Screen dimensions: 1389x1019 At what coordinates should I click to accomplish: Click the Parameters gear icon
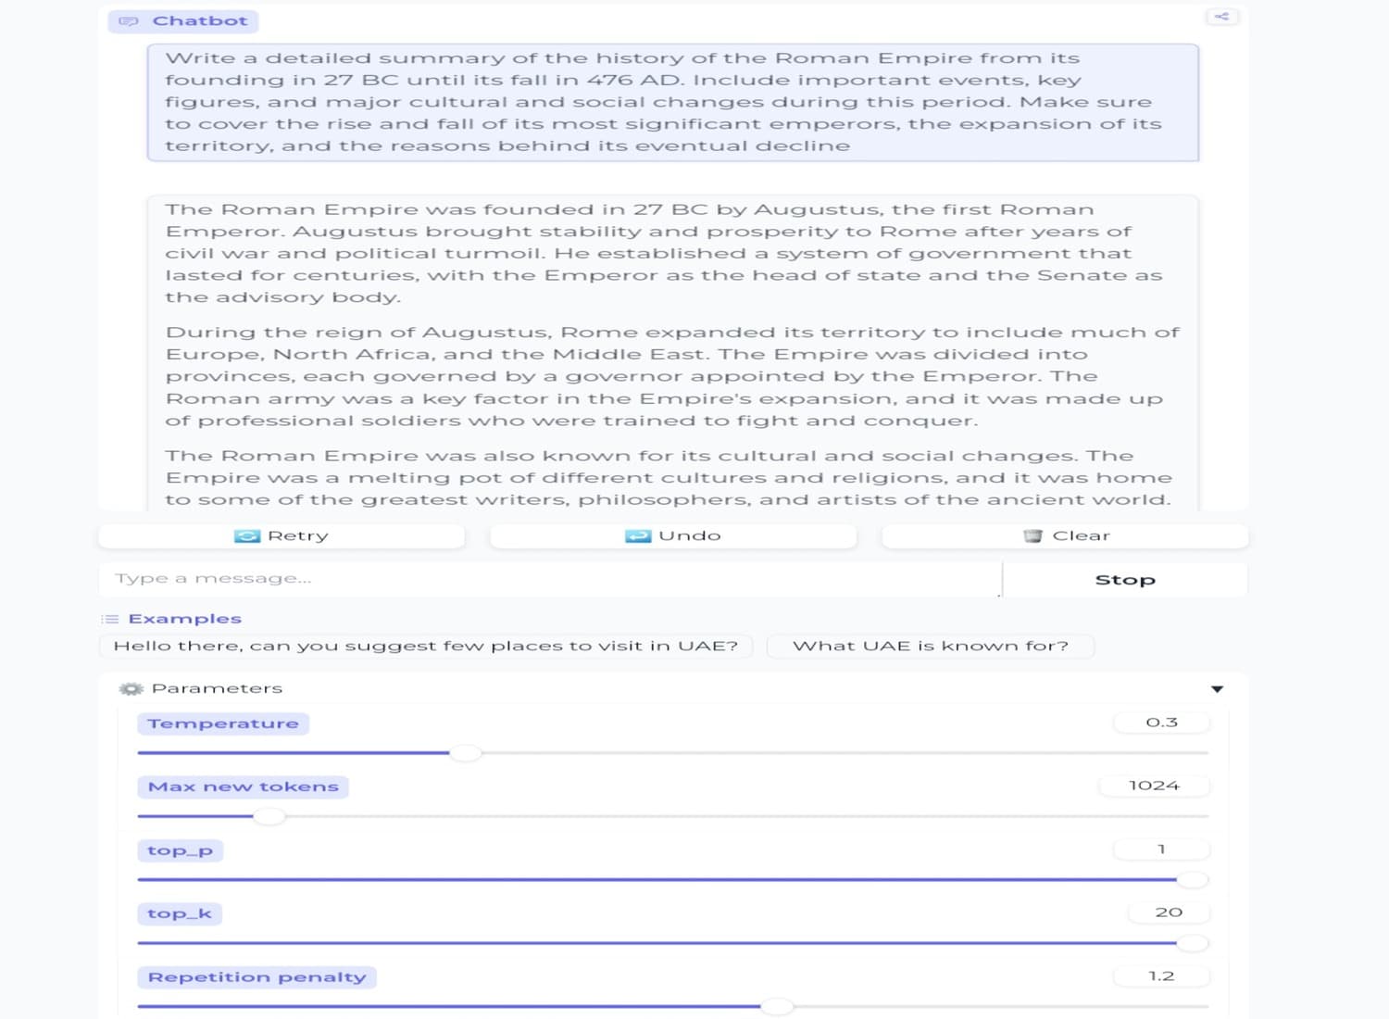point(131,688)
